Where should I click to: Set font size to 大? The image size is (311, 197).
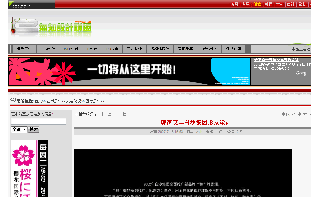pyautogui.click(x=305, y=114)
